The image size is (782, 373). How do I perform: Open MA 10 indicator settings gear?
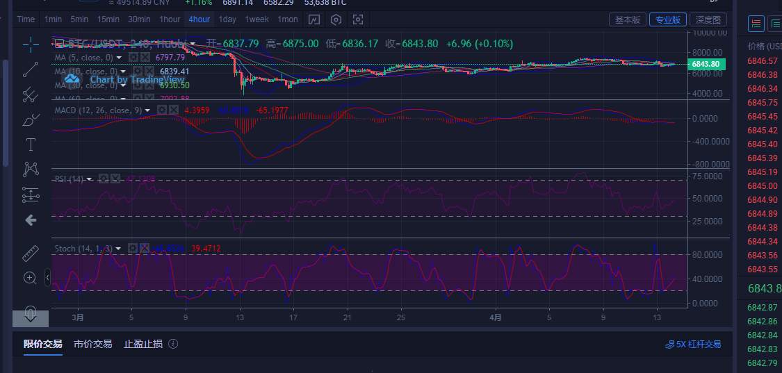(x=137, y=72)
